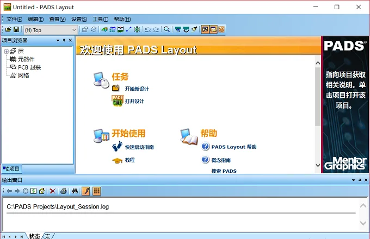
Task: Click the 开始新设计 link
Action: pyautogui.click(x=137, y=89)
